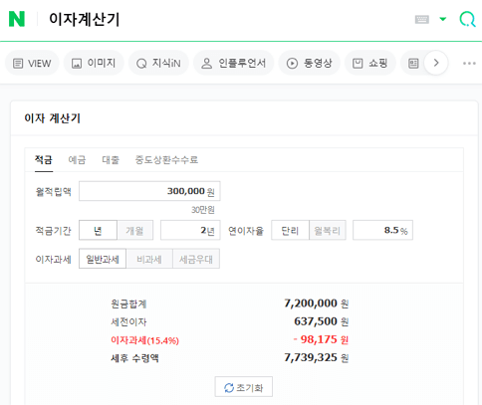The height and width of the screenshot is (405, 482).
Task: Show more categories with right chevron
Action: pyautogui.click(x=436, y=63)
